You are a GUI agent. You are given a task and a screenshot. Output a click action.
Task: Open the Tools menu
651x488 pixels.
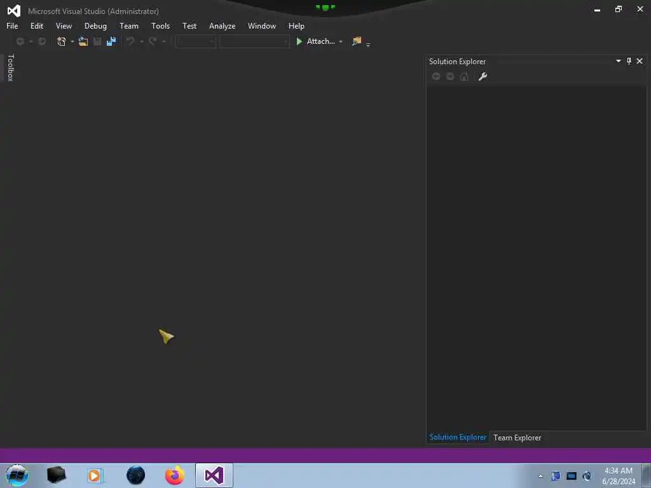(x=161, y=25)
